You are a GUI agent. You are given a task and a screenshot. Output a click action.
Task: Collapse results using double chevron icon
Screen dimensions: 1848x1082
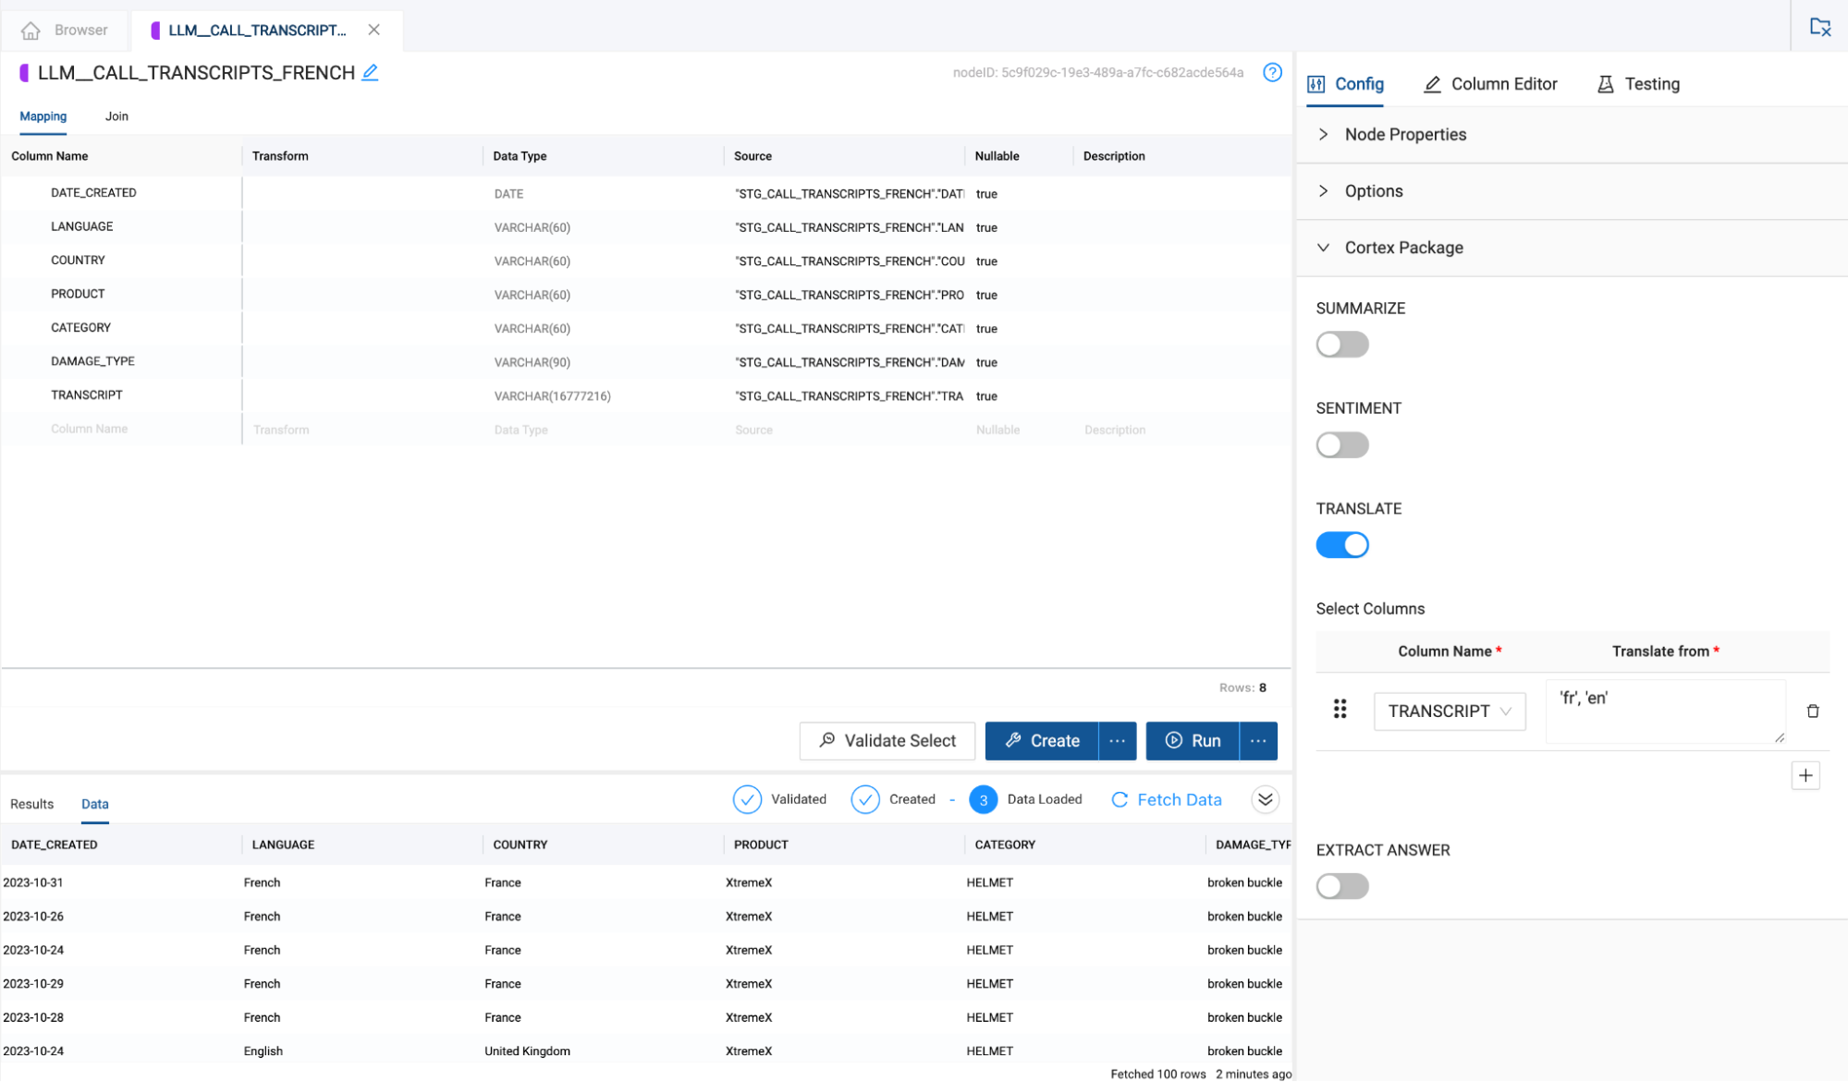pos(1265,799)
